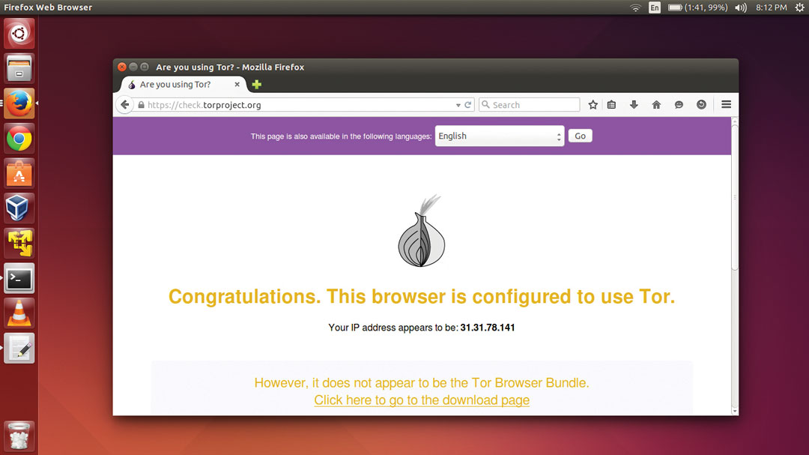Open the 8:12 PM clock menu
This screenshot has height=455, width=809.
772,7
